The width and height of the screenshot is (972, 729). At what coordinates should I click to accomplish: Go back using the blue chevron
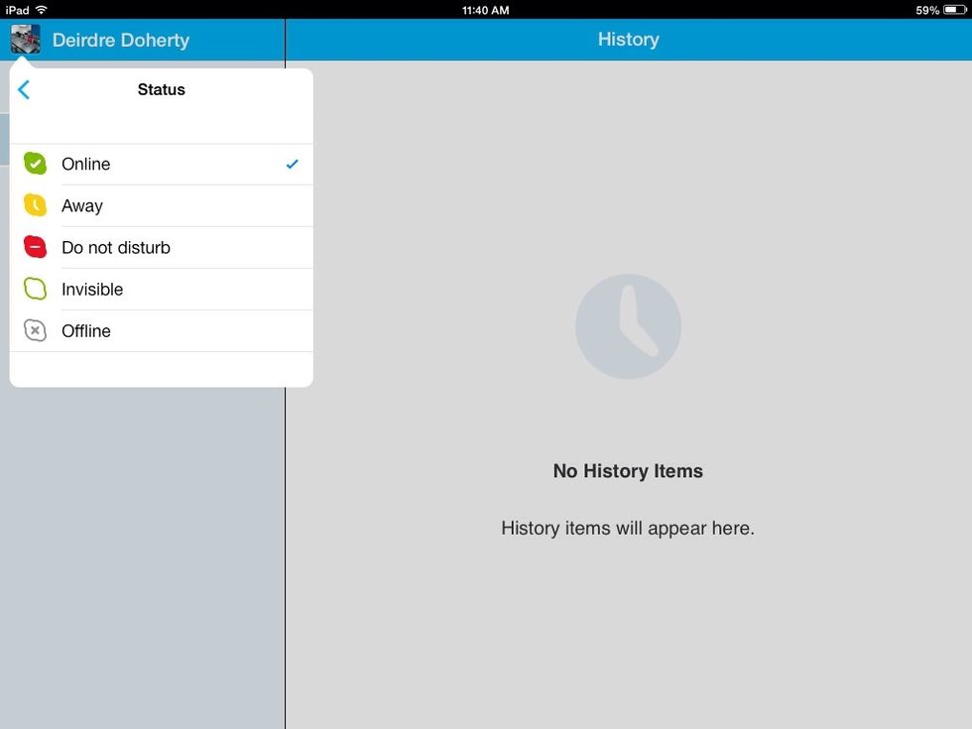tap(24, 89)
